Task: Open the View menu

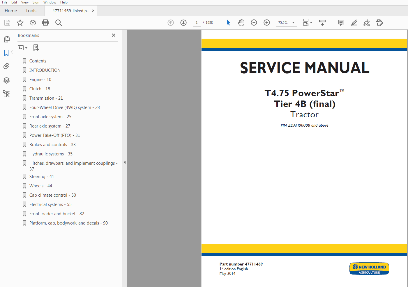Action: point(25,2)
